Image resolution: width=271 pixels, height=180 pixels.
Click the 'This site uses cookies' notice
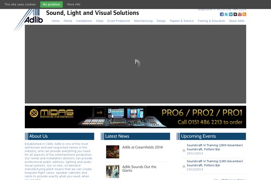tap(20, 4)
